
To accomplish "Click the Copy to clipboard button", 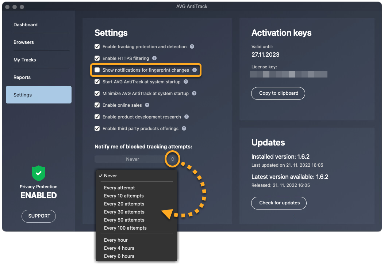I will point(278,93).
